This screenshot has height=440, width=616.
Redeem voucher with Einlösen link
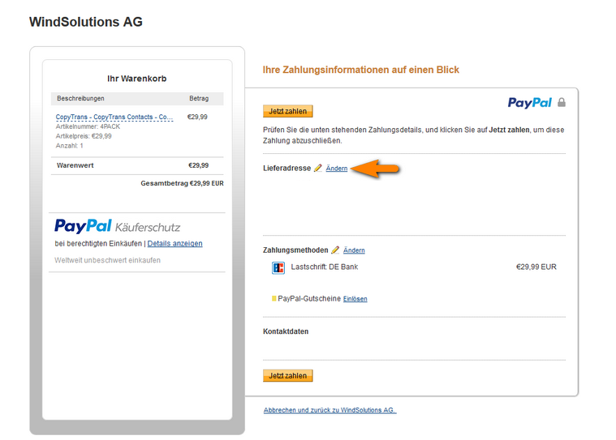pos(355,299)
